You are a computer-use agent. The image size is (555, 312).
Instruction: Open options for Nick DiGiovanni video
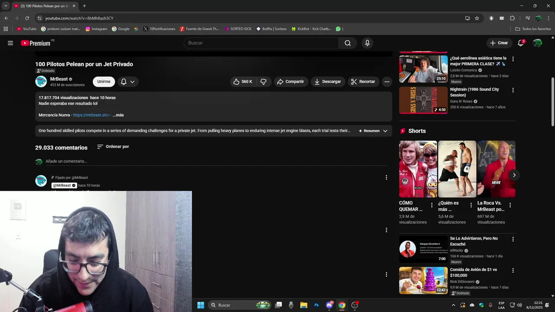click(x=513, y=270)
